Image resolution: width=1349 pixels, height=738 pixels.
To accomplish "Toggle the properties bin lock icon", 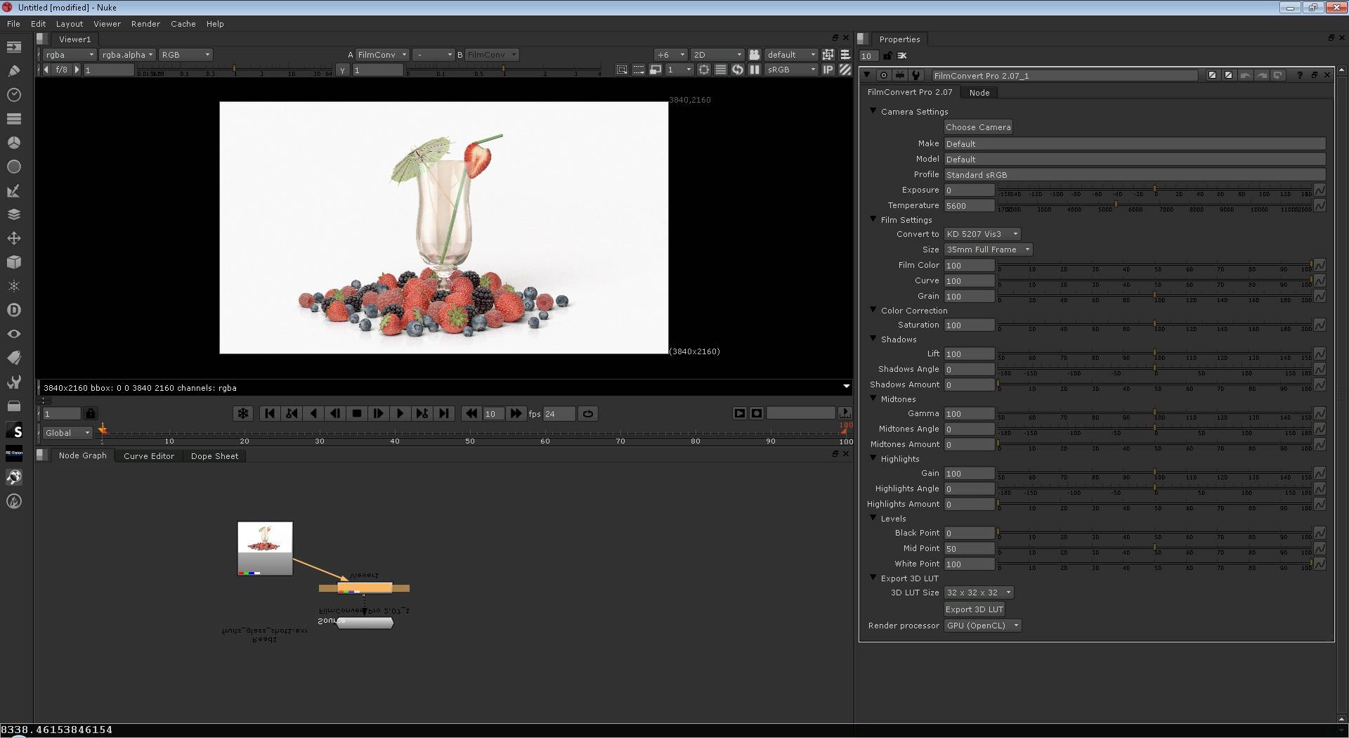I will click(x=887, y=56).
